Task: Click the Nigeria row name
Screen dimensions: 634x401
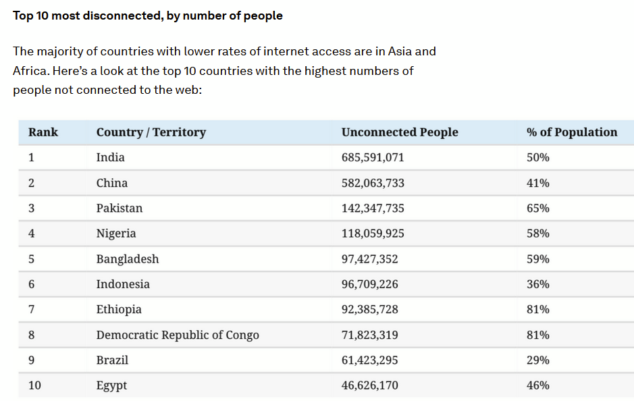Action: [116, 234]
